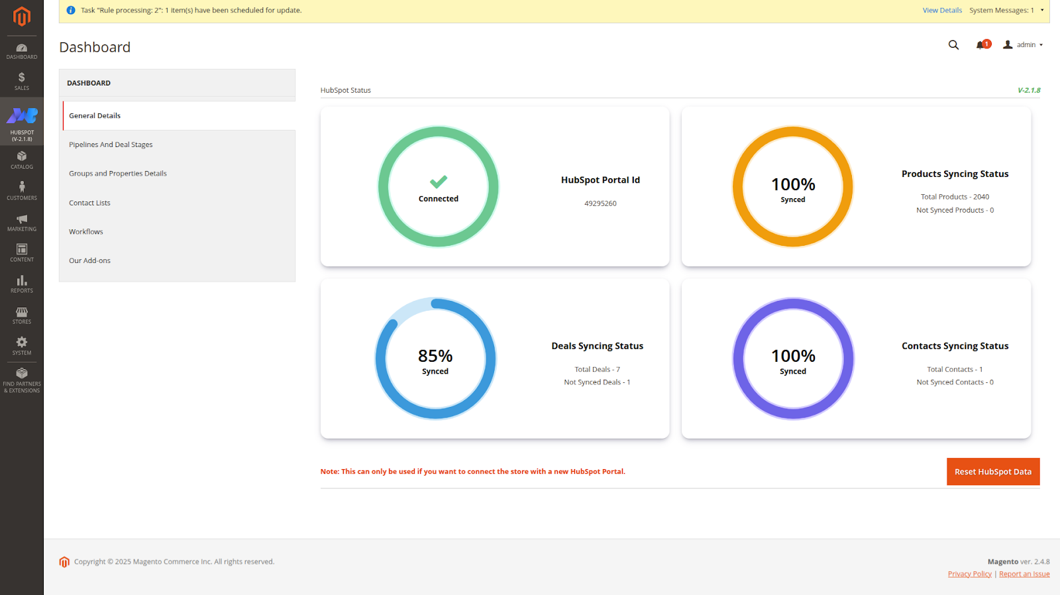
Task: Click the View Details link
Action: click(x=942, y=10)
